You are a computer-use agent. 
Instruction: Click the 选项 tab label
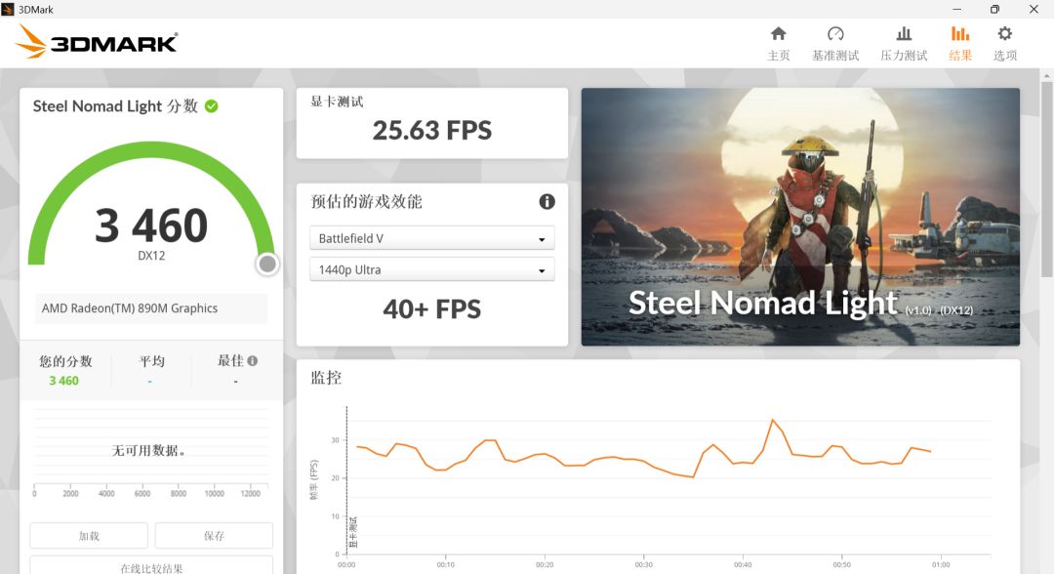(1005, 56)
